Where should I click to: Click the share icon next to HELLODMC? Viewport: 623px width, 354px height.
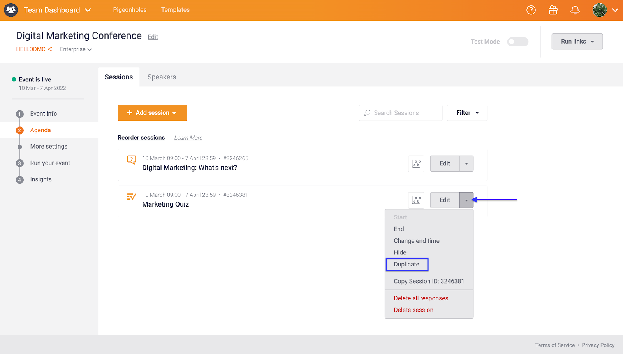tap(50, 49)
